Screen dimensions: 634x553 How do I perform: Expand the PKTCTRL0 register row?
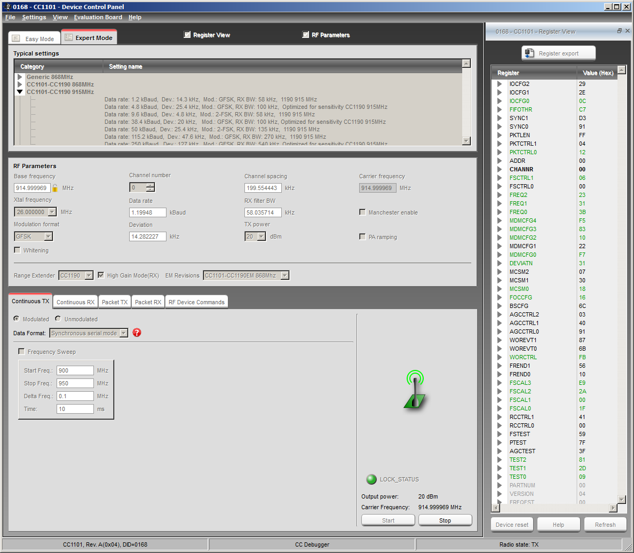500,152
